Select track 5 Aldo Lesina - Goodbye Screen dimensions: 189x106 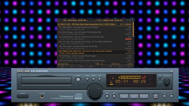(95, 47)
